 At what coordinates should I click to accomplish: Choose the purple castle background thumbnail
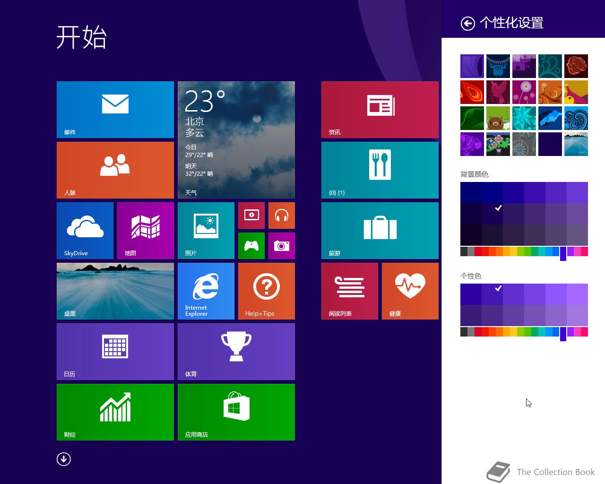point(524,66)
